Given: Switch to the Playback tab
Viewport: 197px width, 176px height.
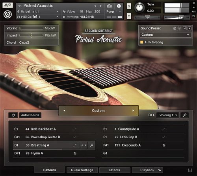Looking at the screenshot, I should click(147, 170).
